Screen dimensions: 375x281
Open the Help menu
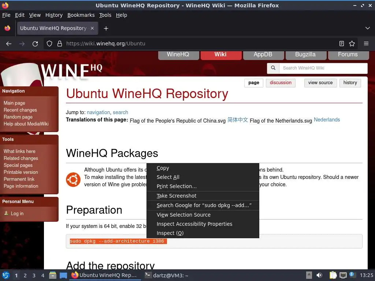[122, 15]
